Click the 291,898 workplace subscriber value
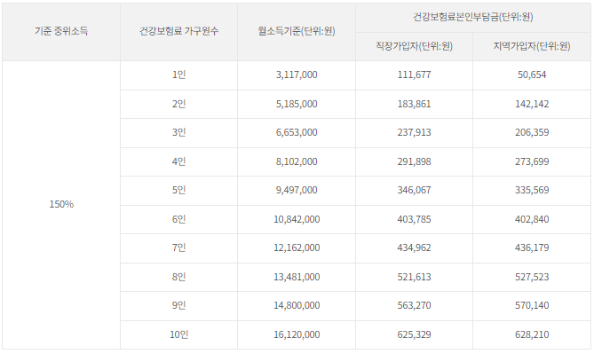The height and width of the screenshot is (354, 594). pyautogui.click(x=414, y=161)
